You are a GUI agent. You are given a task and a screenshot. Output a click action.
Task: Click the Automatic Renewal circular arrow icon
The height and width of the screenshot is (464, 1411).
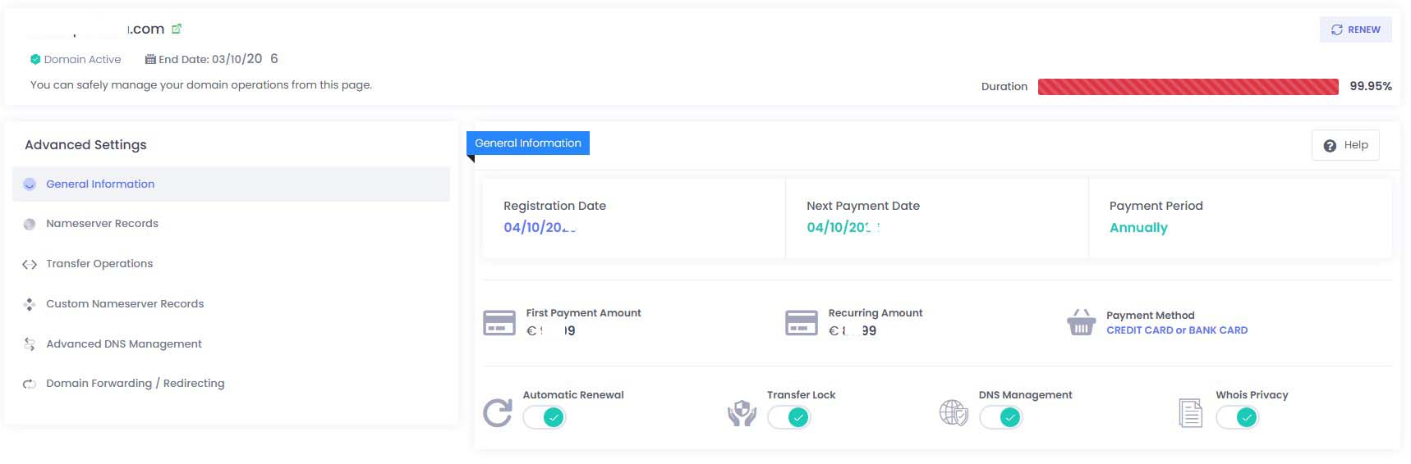pos(498,413)
